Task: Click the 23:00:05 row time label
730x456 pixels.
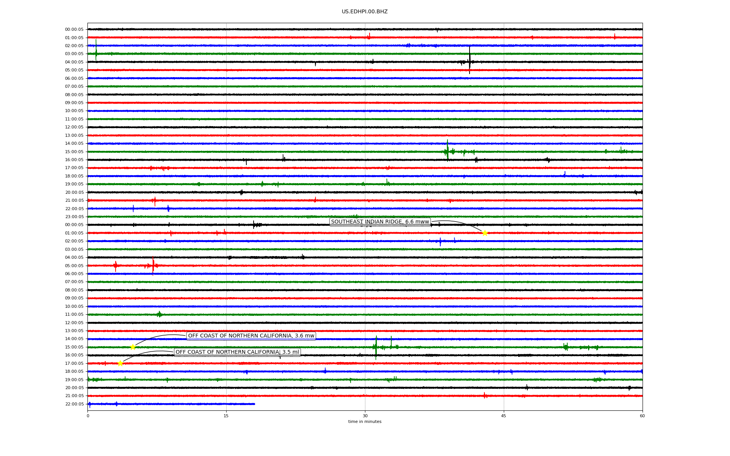Action: point(74,217)
